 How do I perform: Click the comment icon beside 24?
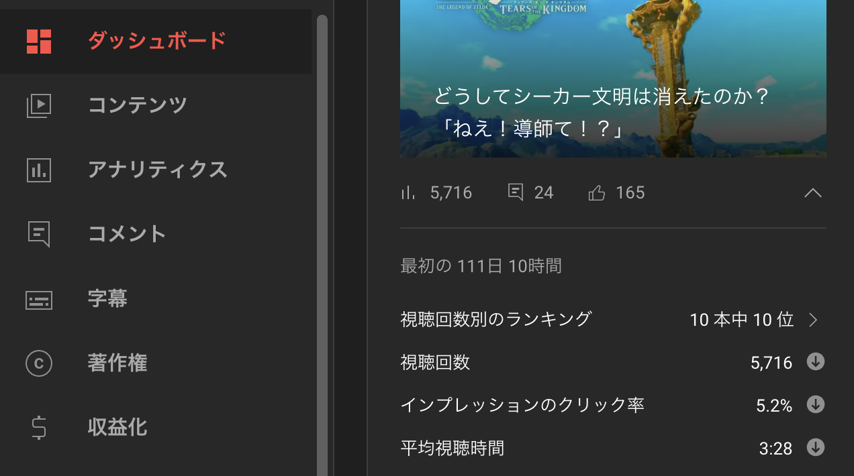pyautogui.click(x=516, y=193)
